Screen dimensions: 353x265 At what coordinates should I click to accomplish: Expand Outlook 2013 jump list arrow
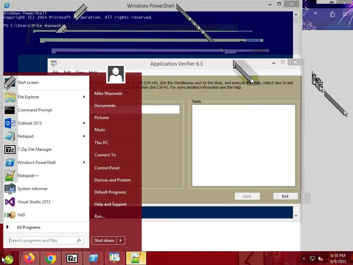coord(84,123)
